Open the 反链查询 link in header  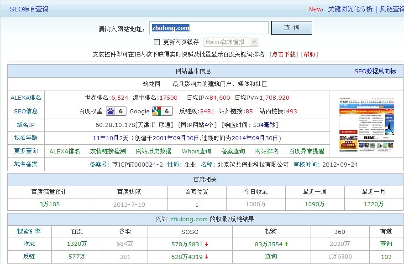click(x=392, y=9)
